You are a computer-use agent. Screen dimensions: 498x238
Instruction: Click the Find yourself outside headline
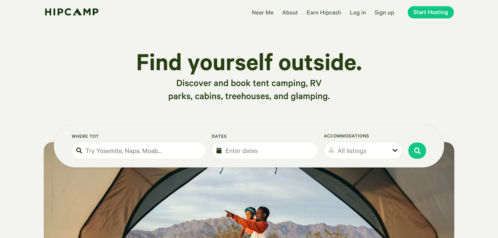[x=249, y=63]
